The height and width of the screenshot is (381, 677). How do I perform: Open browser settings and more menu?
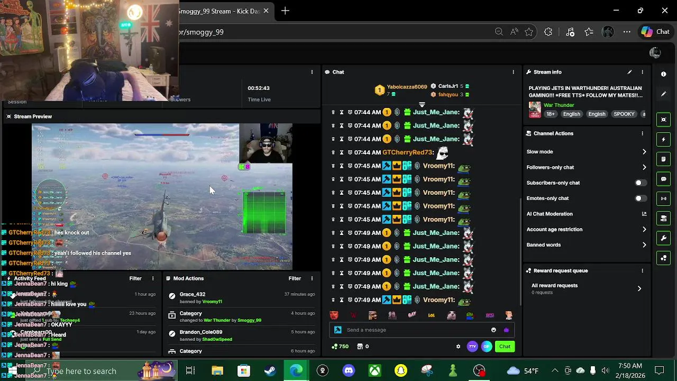coord(627,32)
